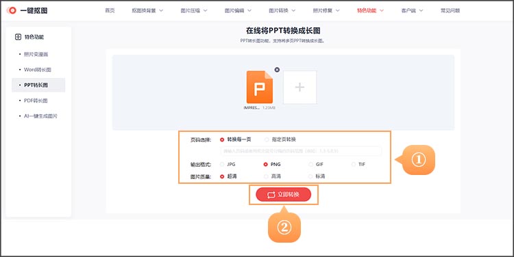
Task: Open 照片变漫画 in sidebar
Action: (x=36, y=54)
